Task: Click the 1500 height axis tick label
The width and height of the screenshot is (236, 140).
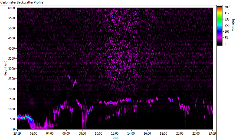Action: point(11,99)
